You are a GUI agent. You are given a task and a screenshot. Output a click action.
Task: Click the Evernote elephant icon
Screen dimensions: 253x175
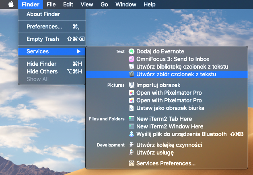tap(132, 51)
